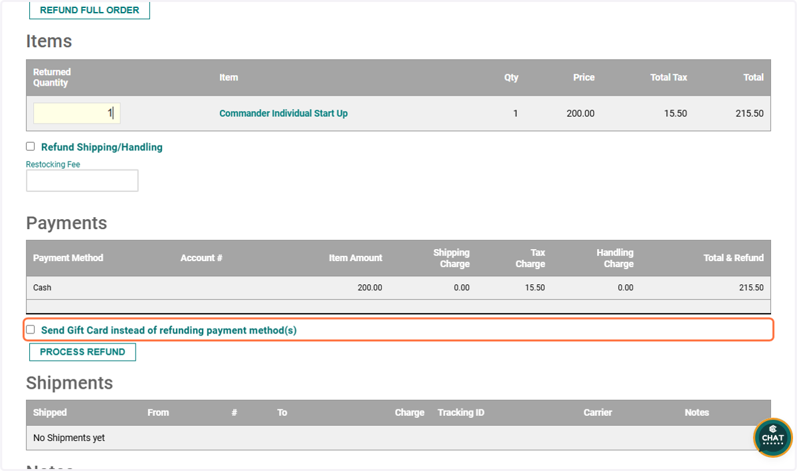Select the 15.50 Tax Charge value in Payments

click(535, 288)
